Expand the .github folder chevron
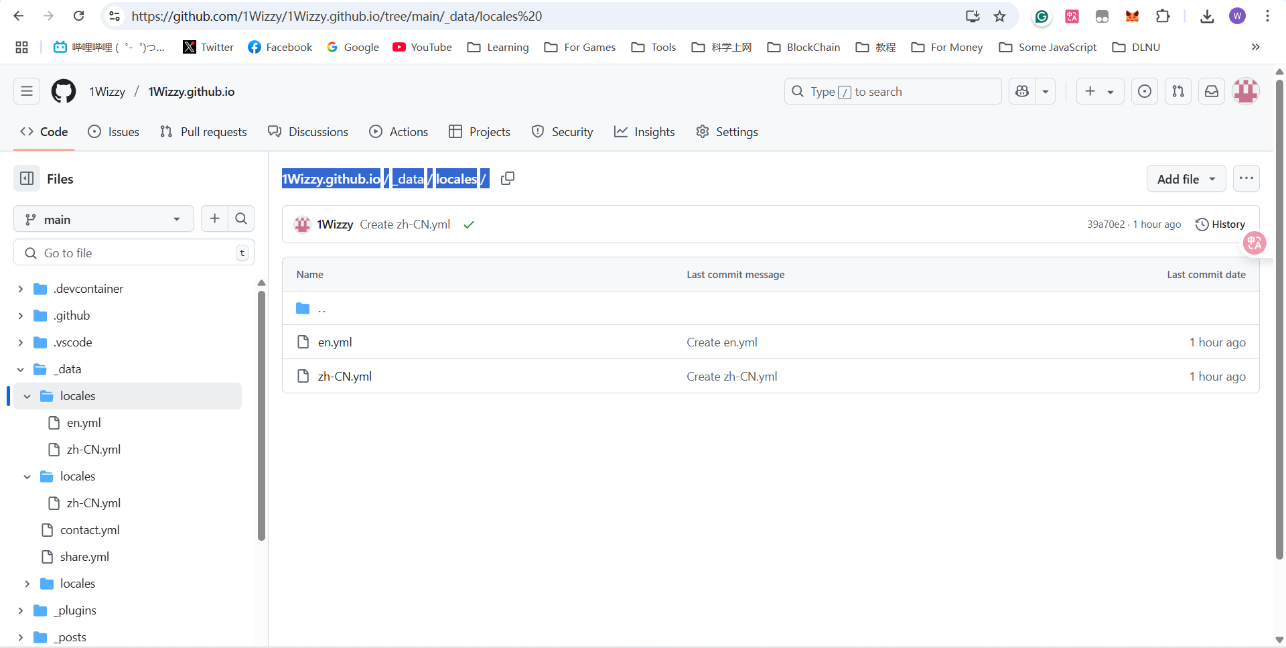Screen dimensions: 1286x648 20,316
